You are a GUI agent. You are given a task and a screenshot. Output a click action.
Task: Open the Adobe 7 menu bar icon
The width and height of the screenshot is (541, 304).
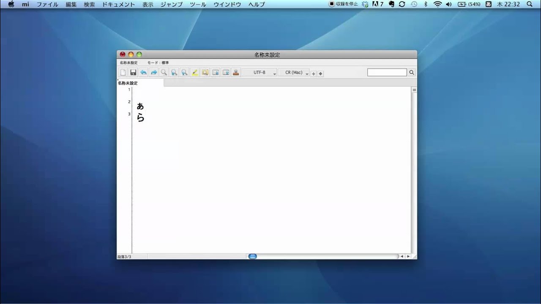click(x=378, y=4)
